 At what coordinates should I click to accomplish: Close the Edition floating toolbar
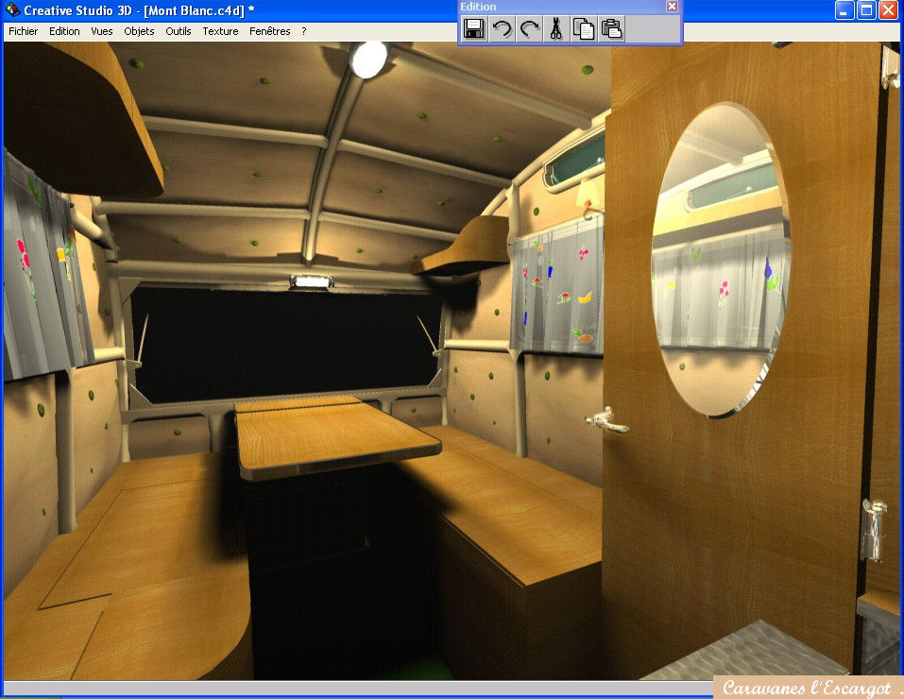click(673, 6)
